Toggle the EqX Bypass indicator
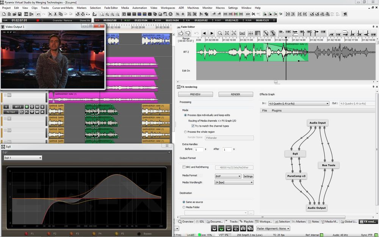379x237 pixels. [139, 234]
